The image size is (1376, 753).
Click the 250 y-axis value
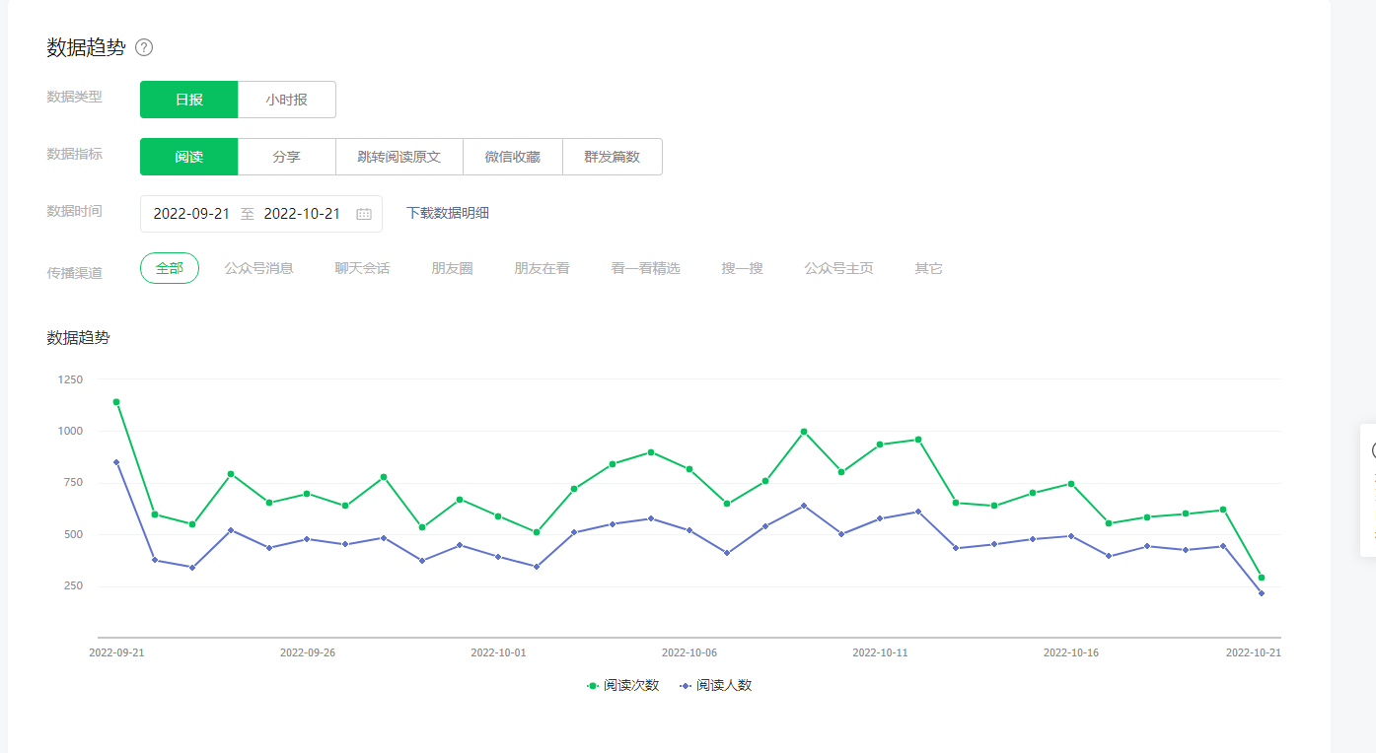74,586
